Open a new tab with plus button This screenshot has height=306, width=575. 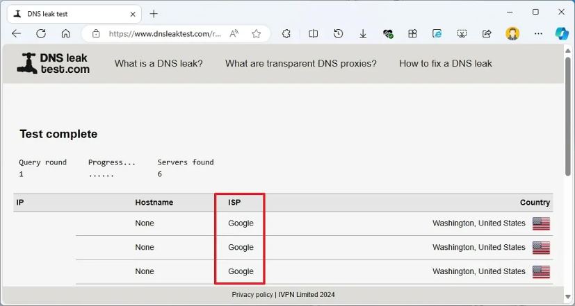pos(154,14)
